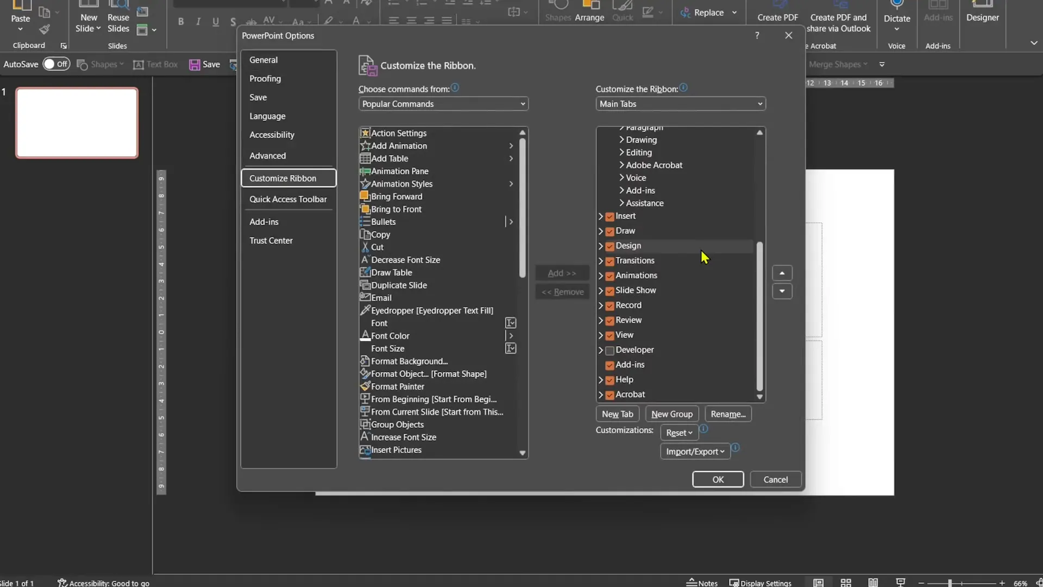Open the Advanced options category
1043x587 pixels.
[288, 155]
